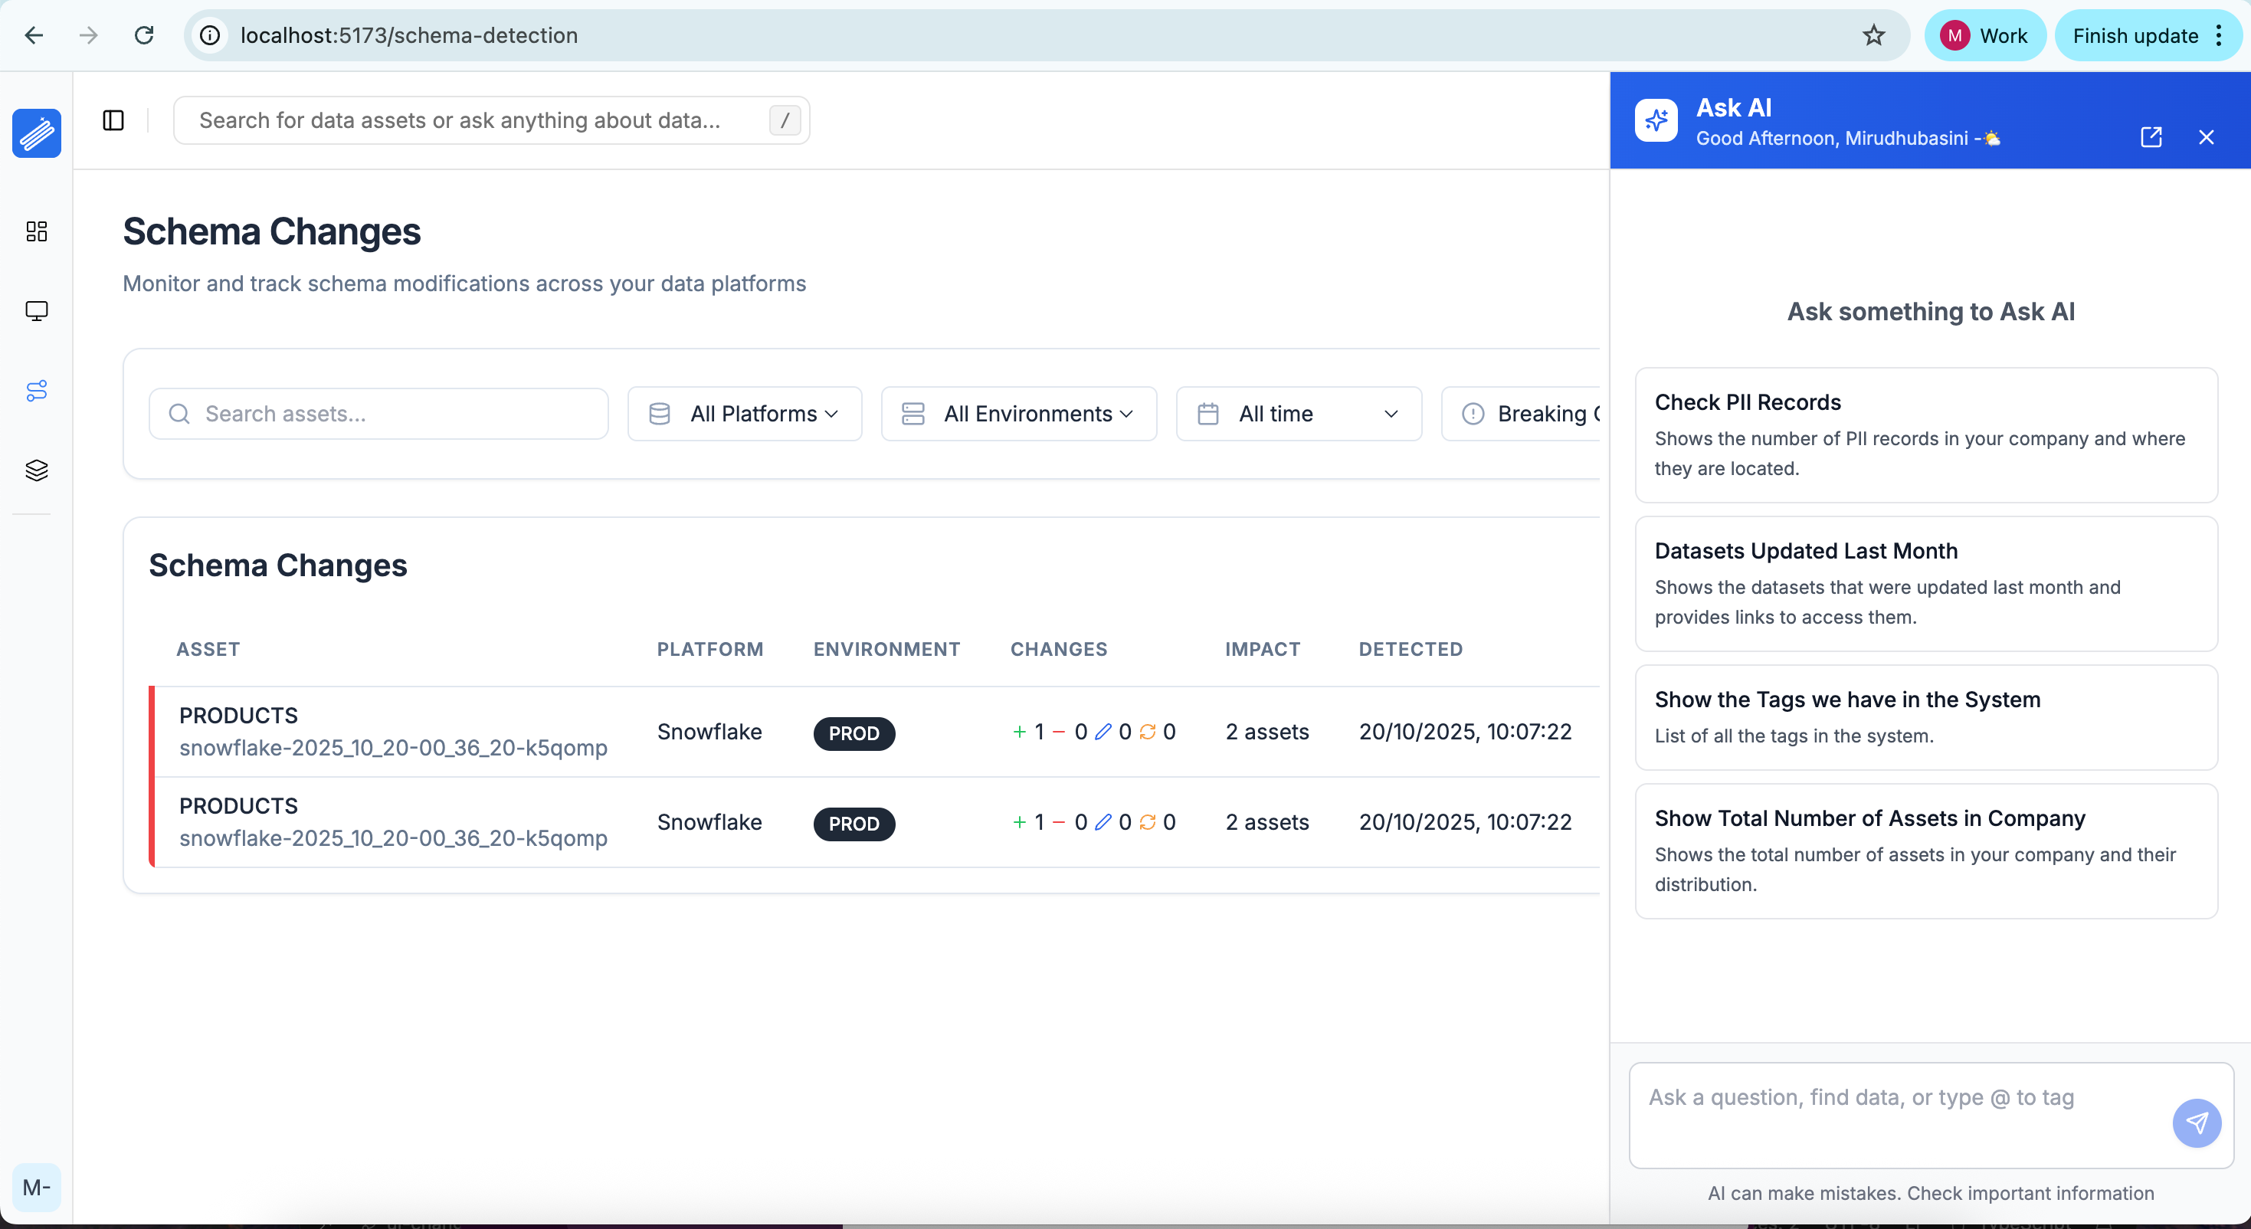Image resolution: width=2251 pixels, height=1229 pixels.
Task: Send the Ask AI message
Action: (2196, 1122)
